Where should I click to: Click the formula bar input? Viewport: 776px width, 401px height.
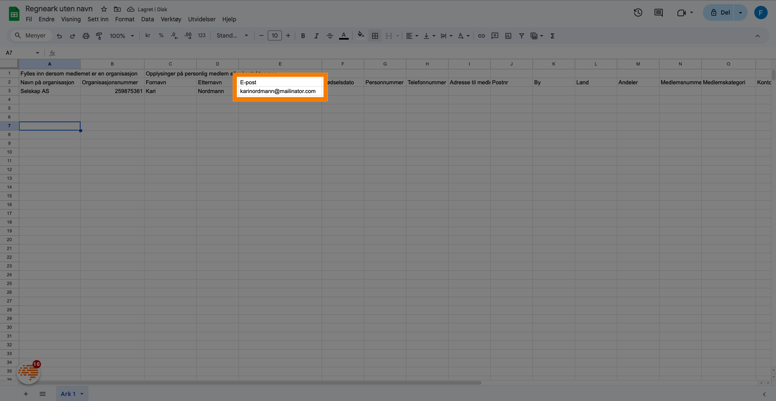pos(413,53)
